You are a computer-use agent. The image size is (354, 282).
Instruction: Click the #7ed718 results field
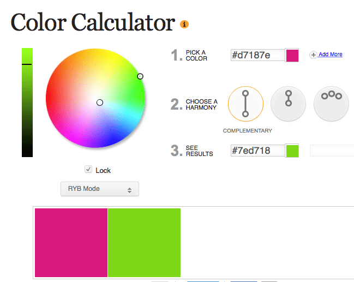257,151
